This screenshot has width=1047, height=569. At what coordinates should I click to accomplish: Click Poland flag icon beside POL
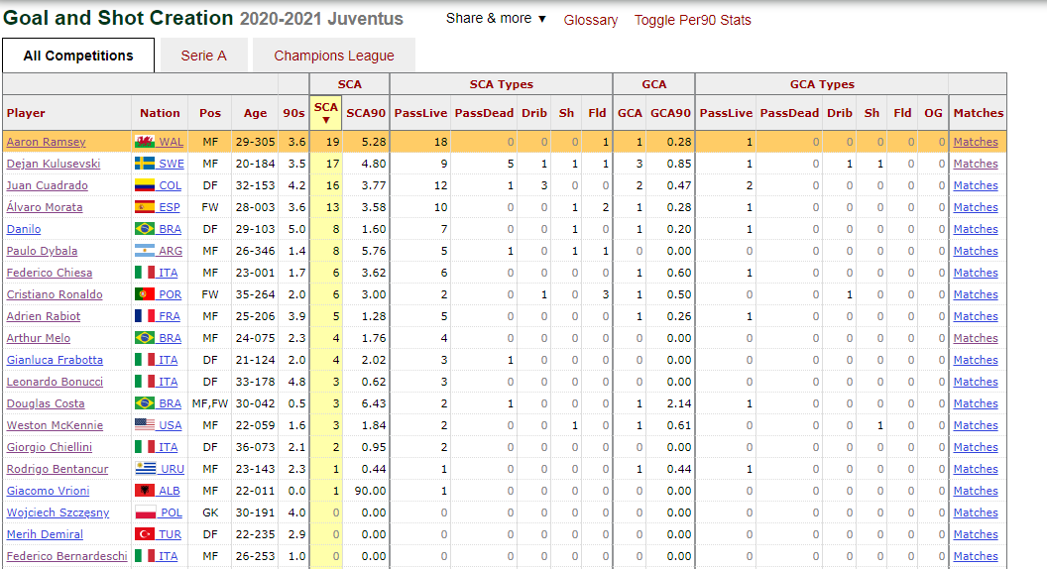pos(146,512)
